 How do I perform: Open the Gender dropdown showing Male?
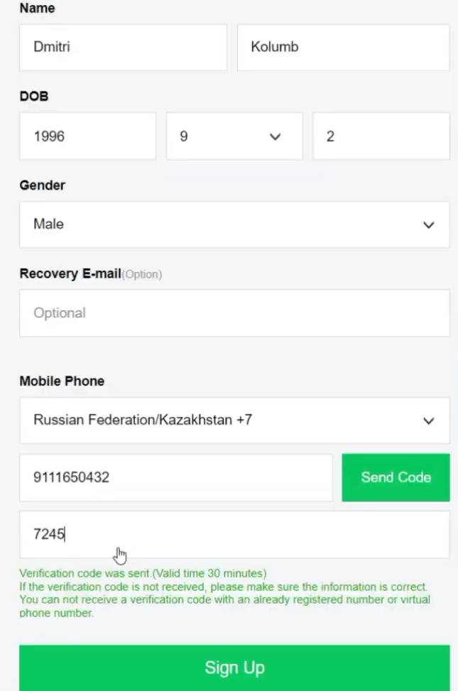234,224
